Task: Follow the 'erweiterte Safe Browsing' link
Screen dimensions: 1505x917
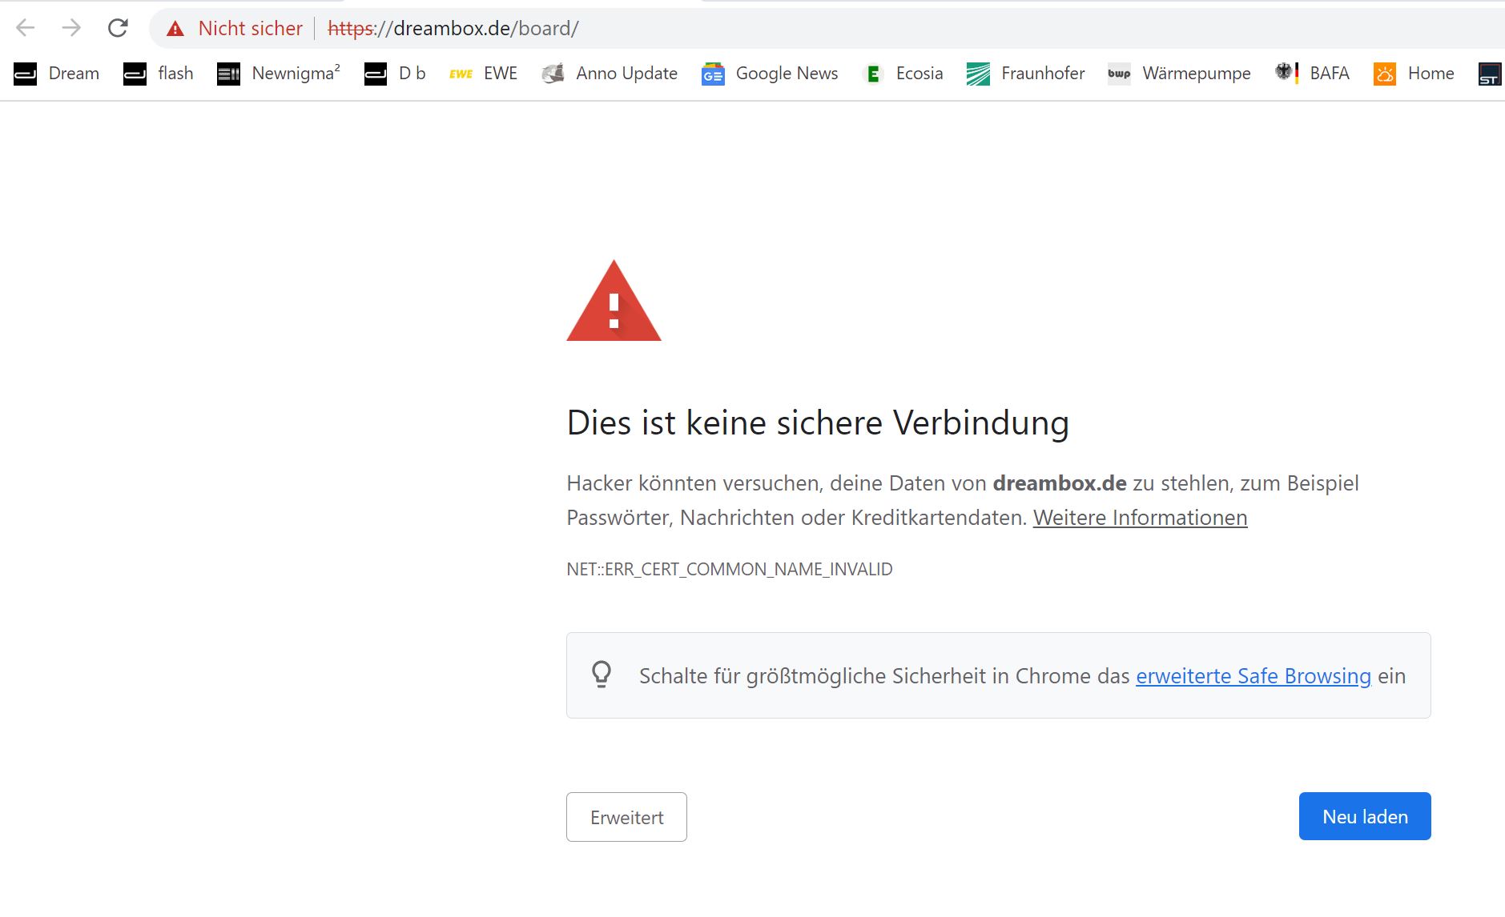Action: (x=1253, y=676)
